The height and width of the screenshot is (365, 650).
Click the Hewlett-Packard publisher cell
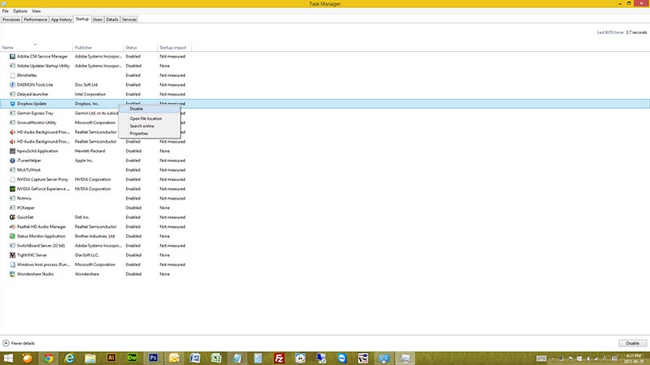tap(90, 151)
